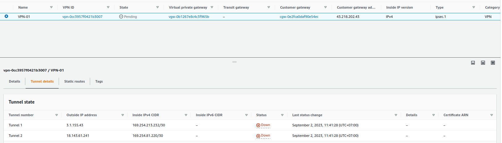
Task: Sort tunnels by Outside IP address arrow
Action: [123, 115]
